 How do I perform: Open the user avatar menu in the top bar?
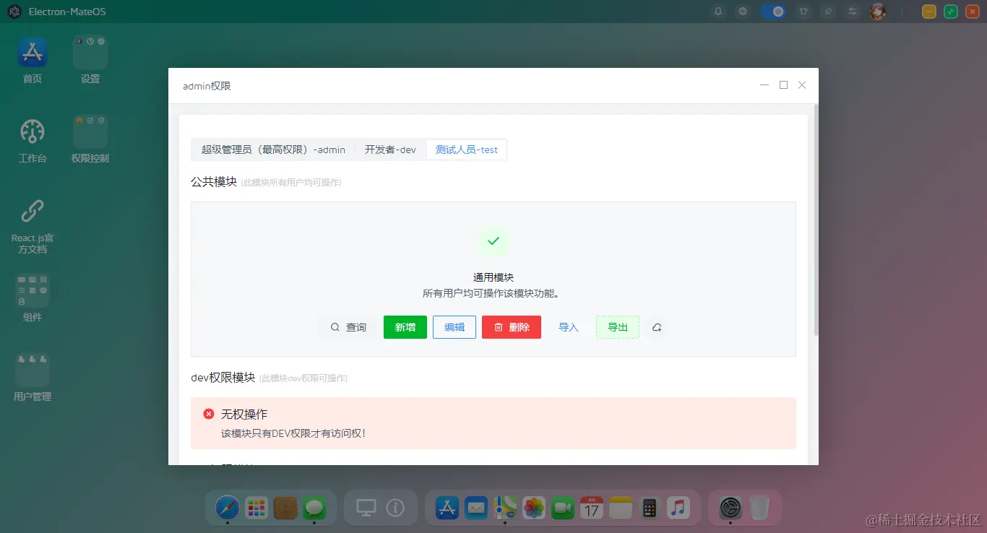(877, 11)
